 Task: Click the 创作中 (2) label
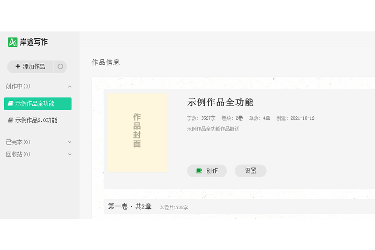coord(18,86)
